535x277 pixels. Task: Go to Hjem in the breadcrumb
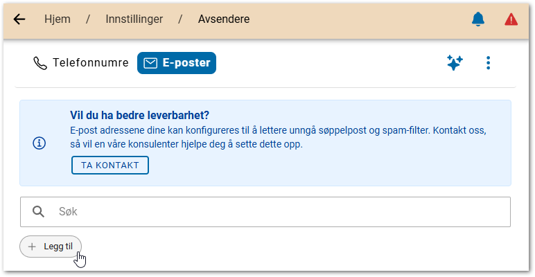point(57,19)
